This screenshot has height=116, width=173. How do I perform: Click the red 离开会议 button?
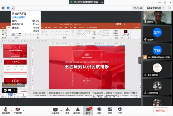coord(161,111)
